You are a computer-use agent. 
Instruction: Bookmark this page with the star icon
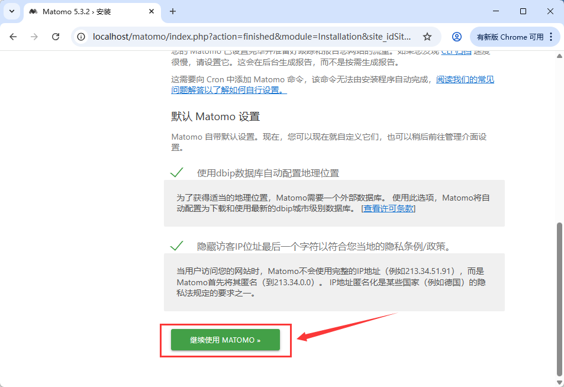[x=427, y=37]
